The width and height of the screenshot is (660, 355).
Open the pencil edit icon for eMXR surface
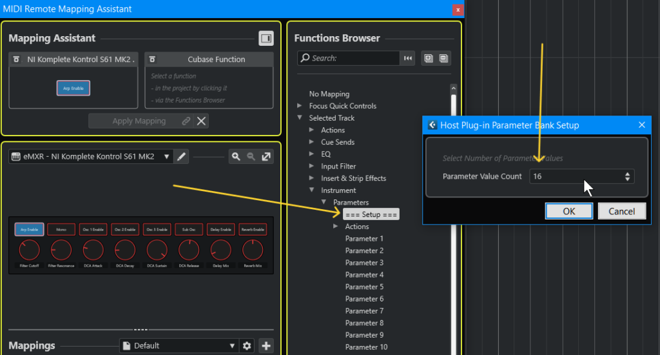click(181, 156)
